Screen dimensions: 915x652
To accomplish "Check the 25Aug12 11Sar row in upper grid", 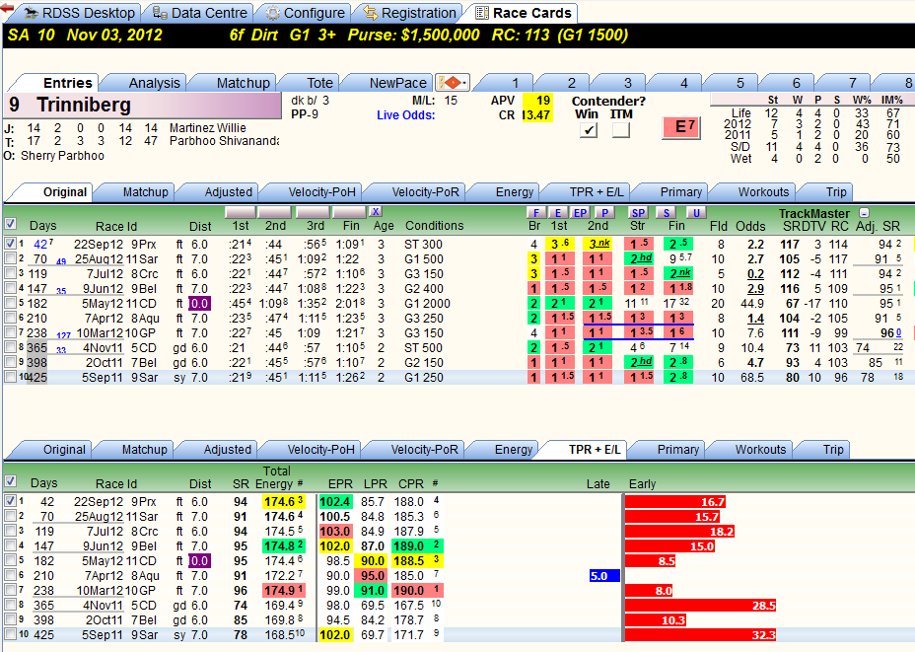I will [10, 258].
